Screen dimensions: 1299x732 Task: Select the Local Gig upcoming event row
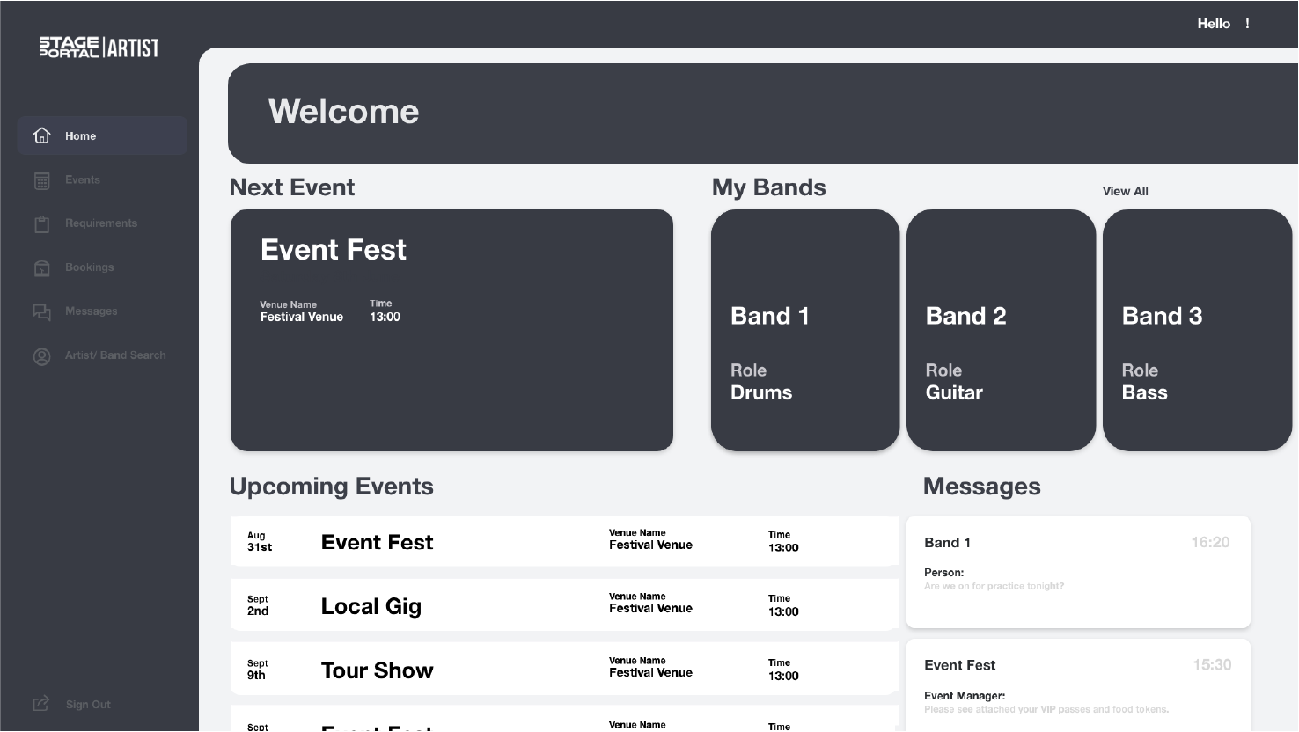[563, 605]
